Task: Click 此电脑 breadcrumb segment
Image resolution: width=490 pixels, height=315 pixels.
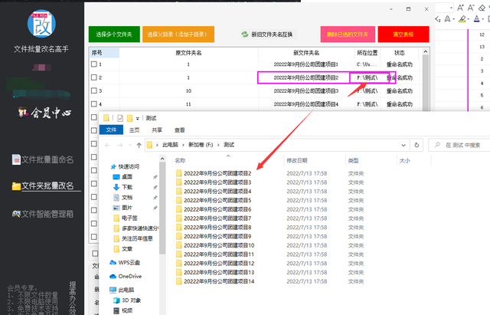Action: point(170,145)
